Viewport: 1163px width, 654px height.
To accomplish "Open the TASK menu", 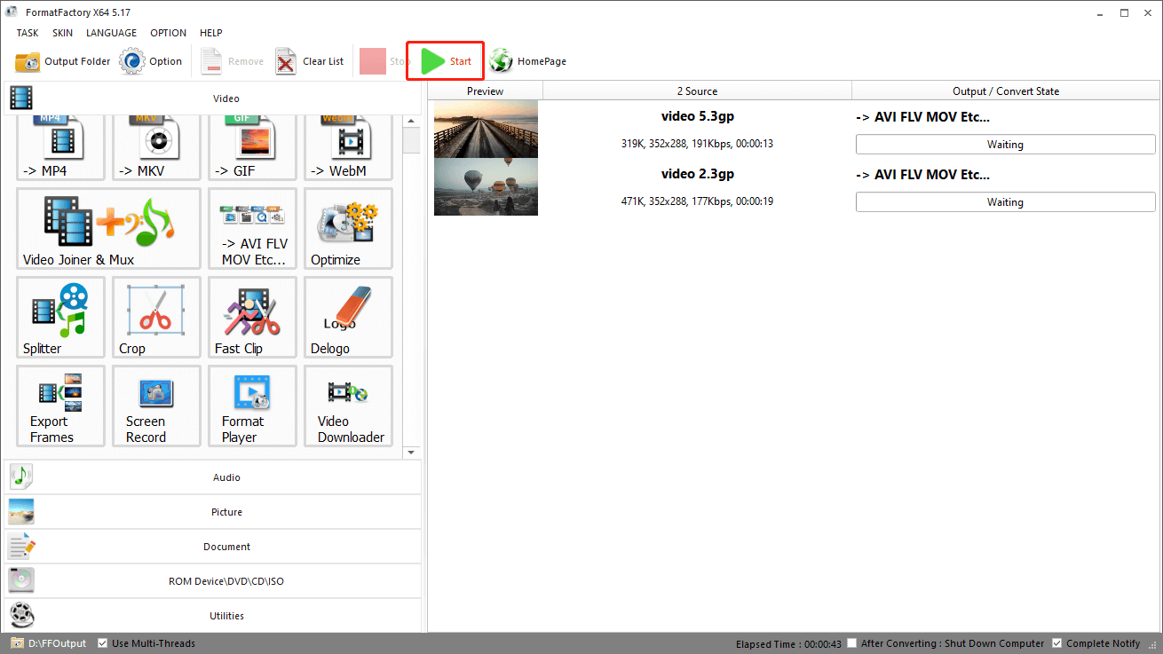I will [x=28, y=33].
